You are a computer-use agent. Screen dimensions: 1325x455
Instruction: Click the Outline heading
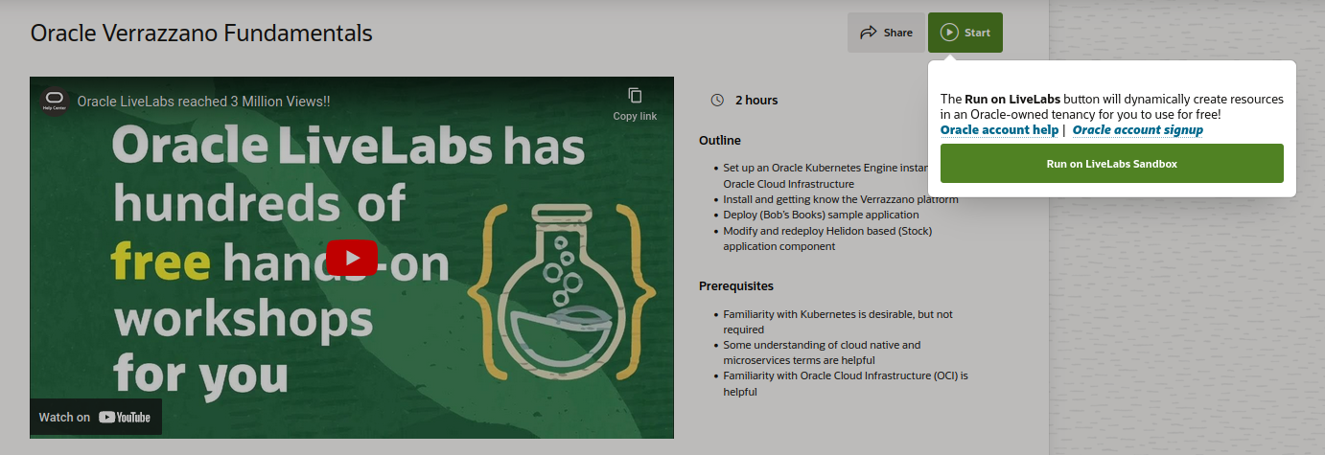point(720,140)
